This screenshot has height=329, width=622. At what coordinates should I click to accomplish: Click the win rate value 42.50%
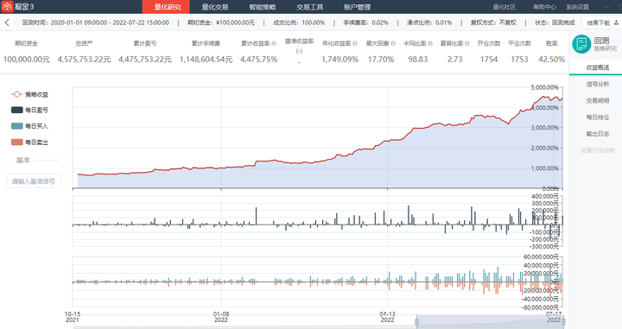click(x=551, y=60)
